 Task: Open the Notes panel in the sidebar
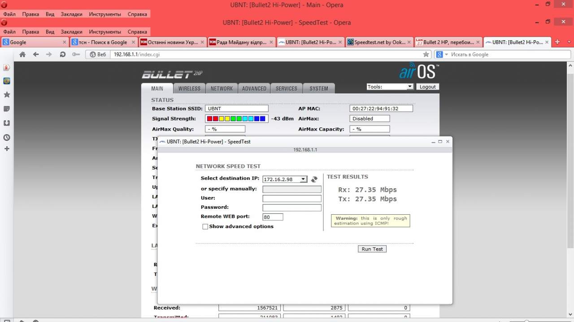(7, 109)
